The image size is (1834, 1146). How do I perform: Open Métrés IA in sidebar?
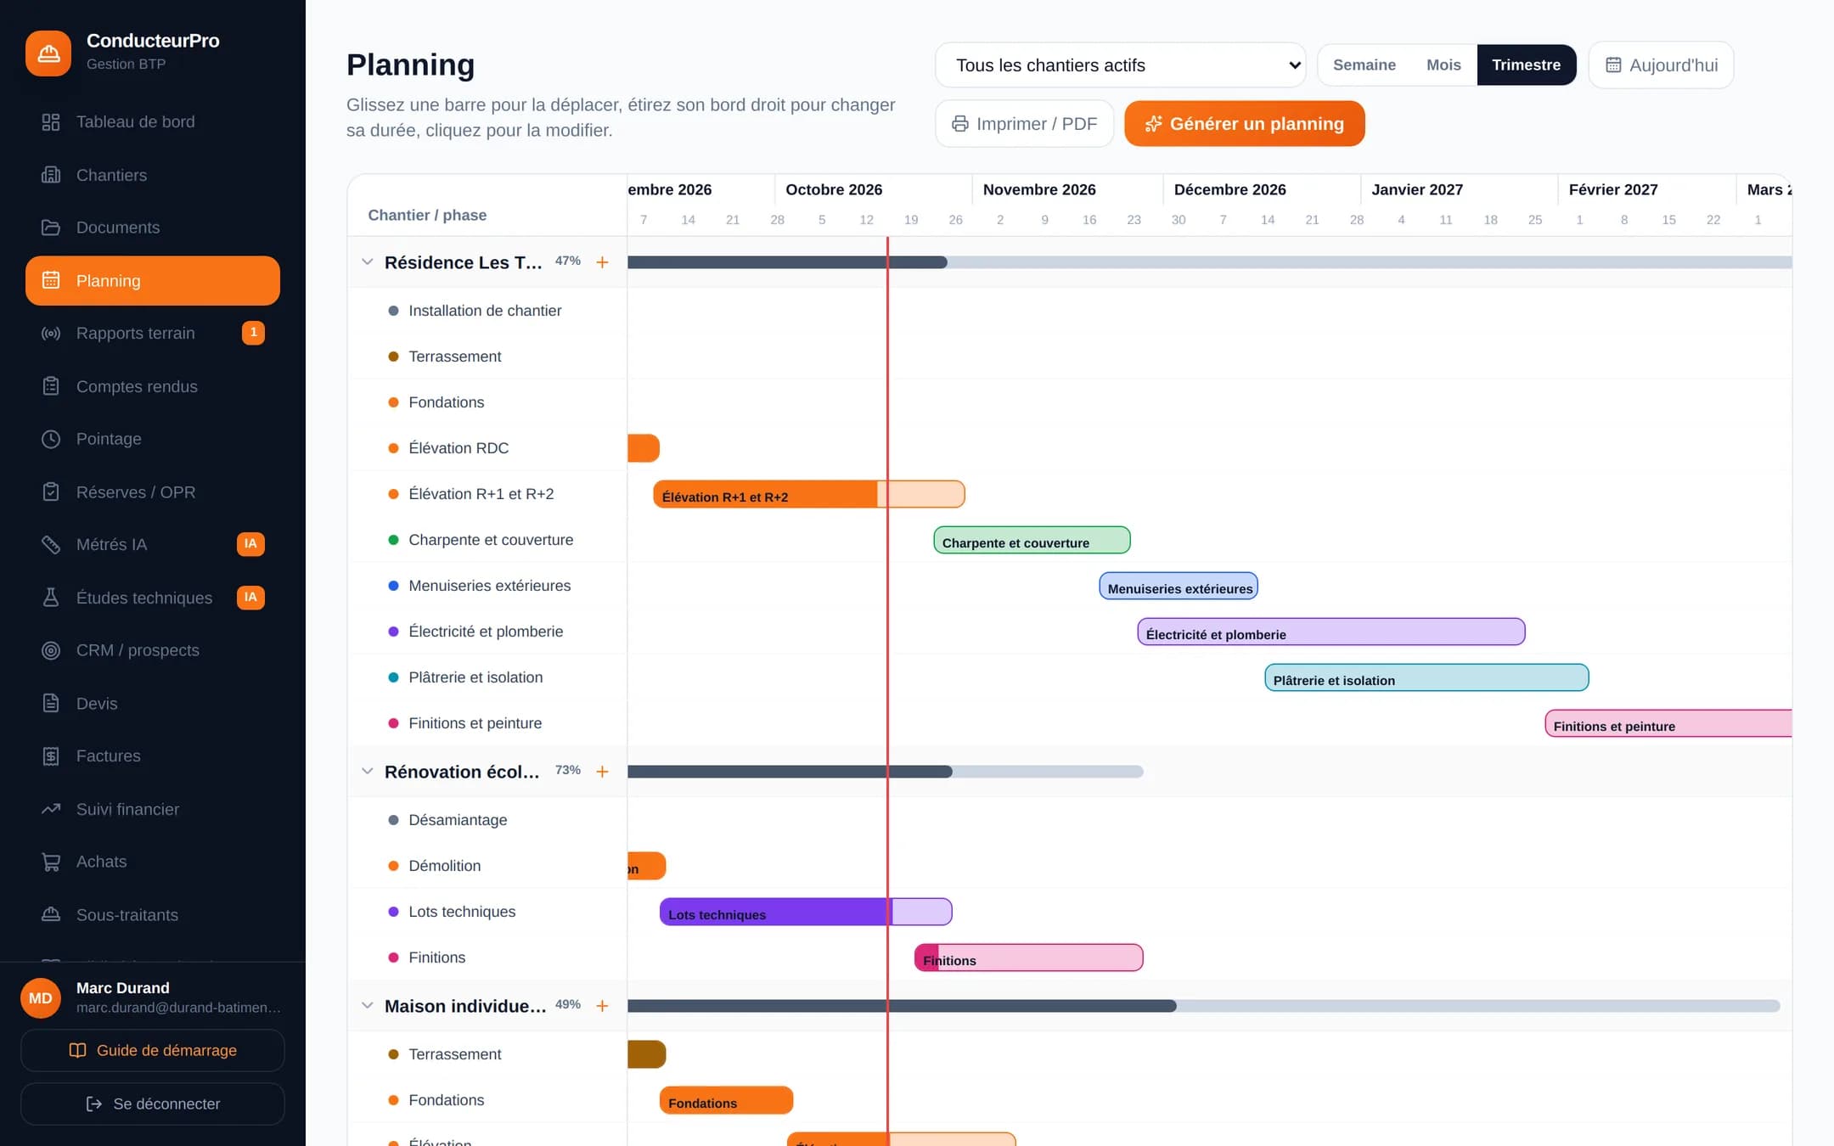click(153, 545)
